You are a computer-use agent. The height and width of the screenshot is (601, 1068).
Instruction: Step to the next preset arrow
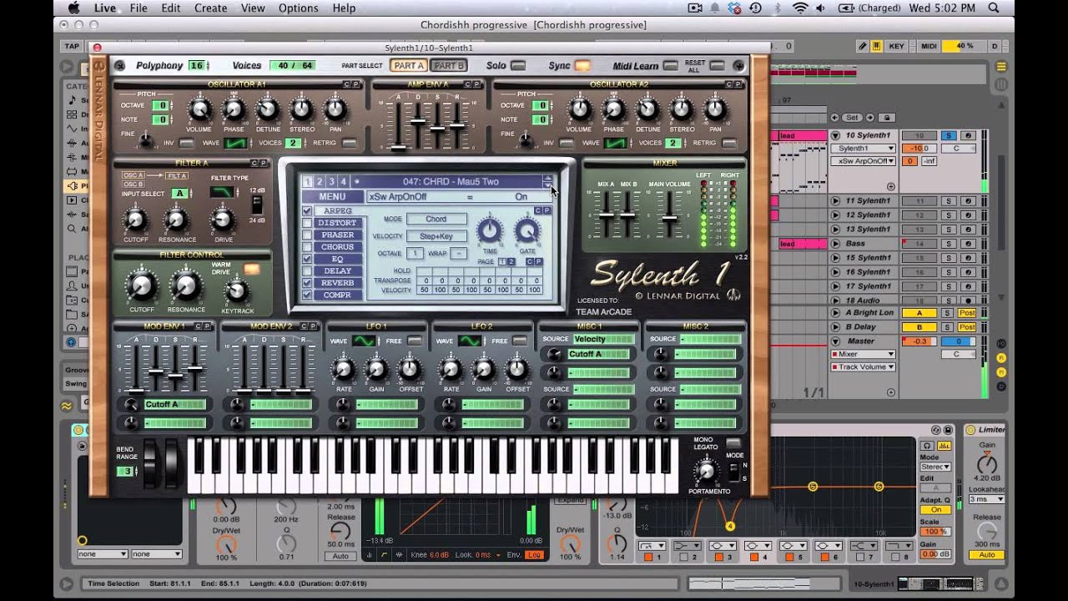pos(547,184)
